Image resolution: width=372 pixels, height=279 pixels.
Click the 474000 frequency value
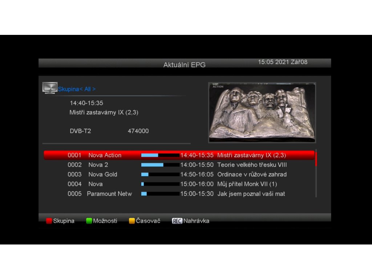pos(138,131)
